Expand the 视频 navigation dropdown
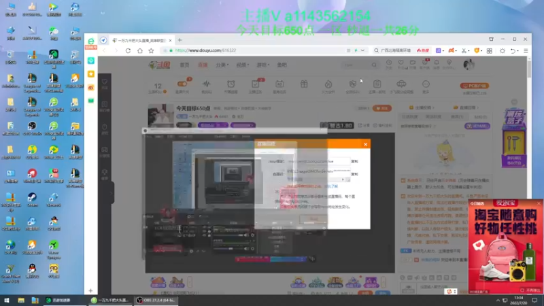The image size is (544, 306). (243, 65)
